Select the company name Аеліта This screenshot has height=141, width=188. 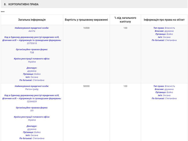32,31
